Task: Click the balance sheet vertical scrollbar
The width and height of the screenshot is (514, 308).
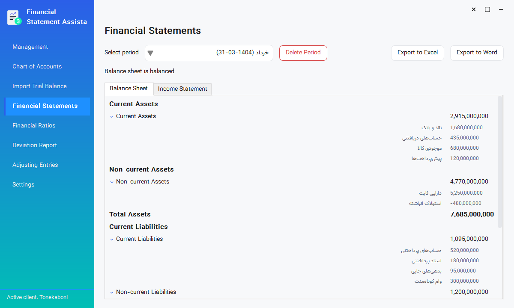Action: [x=500, y=162]
